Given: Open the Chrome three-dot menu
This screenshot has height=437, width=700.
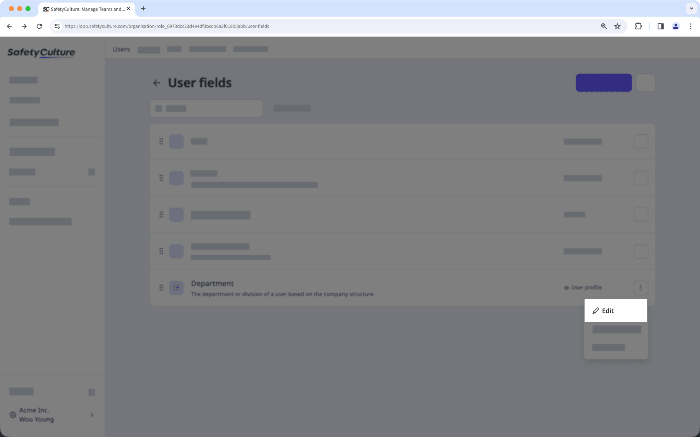Looking at the screenshot, I should point(690,26).
